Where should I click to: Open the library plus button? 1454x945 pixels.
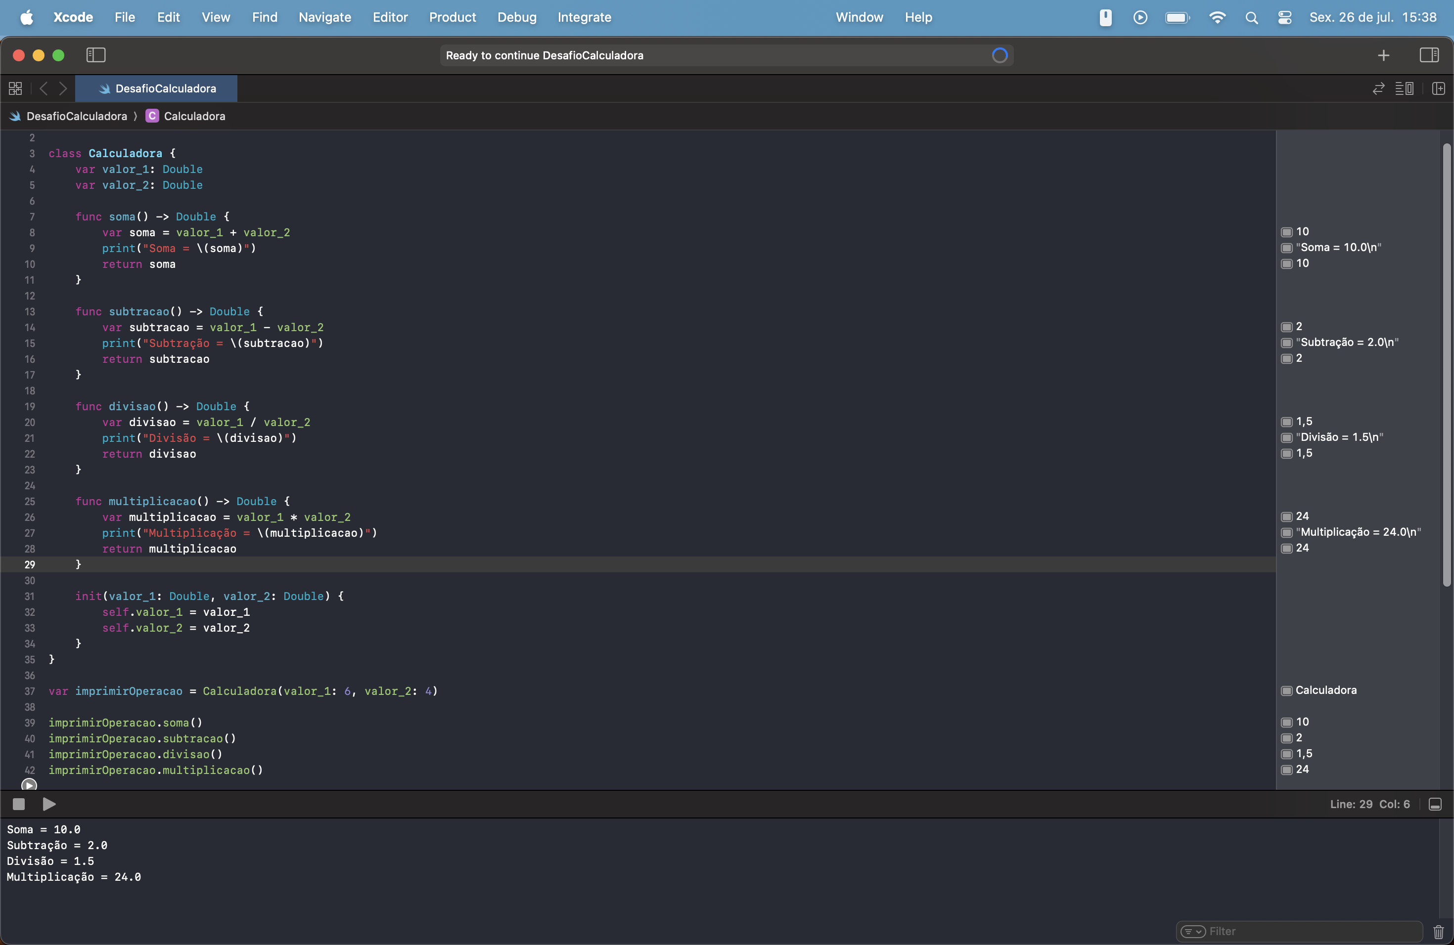pos(1383,55)
